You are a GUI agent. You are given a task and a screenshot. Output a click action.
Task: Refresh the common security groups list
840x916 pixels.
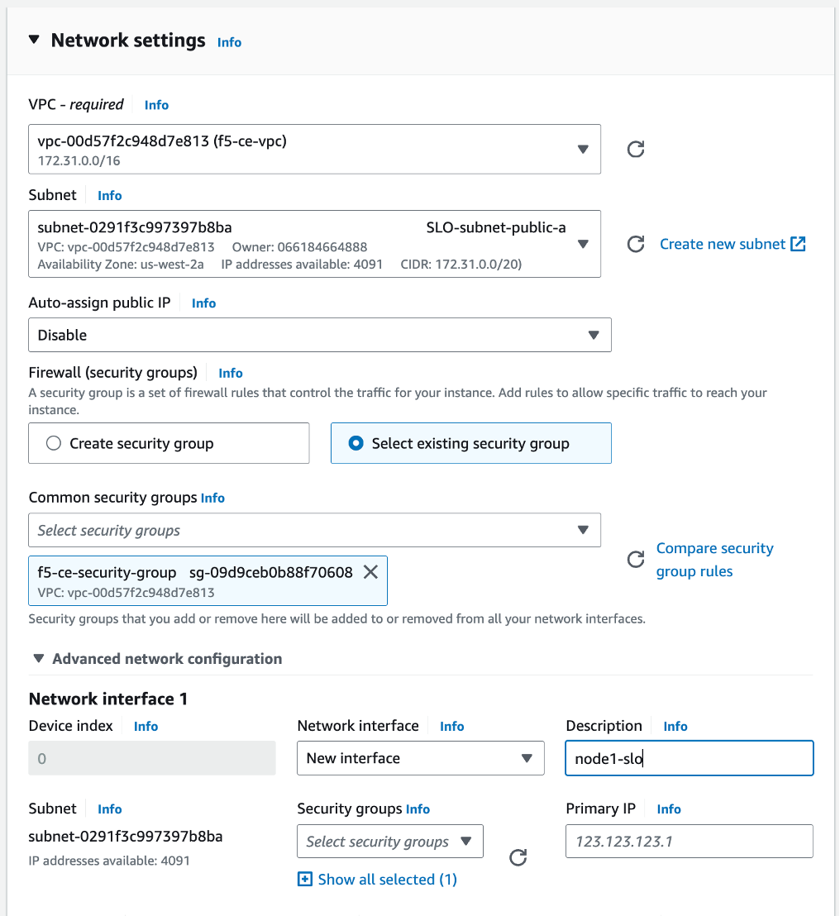(x=635, y=560)
